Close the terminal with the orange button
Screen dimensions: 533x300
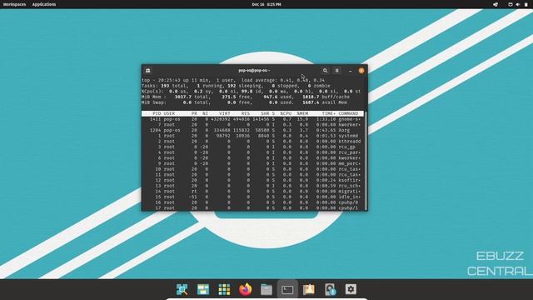pyautogui.click(x=361, y=70)
